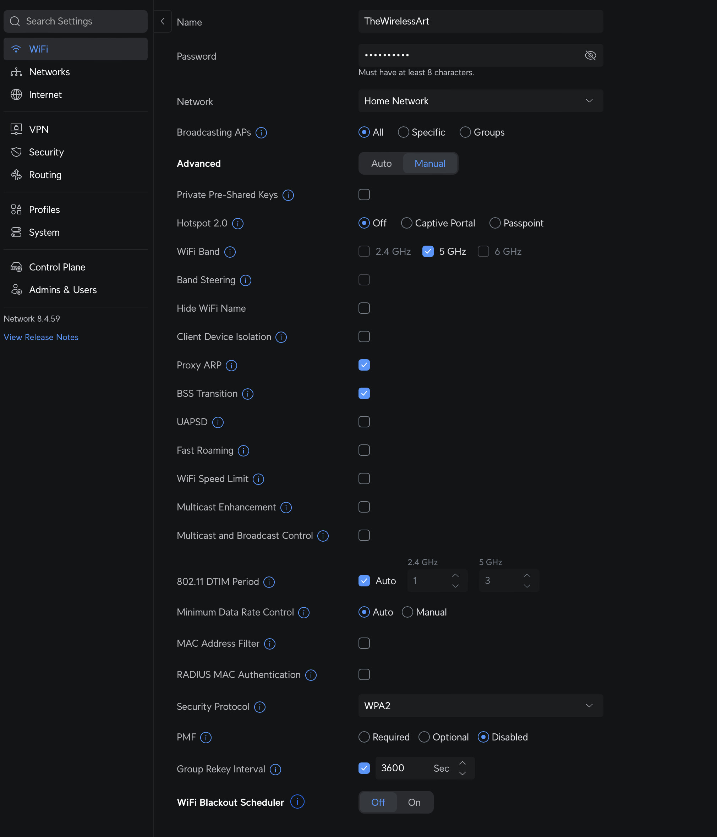This screenshot has height=837, width=717.
Task: Click the Proxy ARP info icon
Action: tap(231, 366)
